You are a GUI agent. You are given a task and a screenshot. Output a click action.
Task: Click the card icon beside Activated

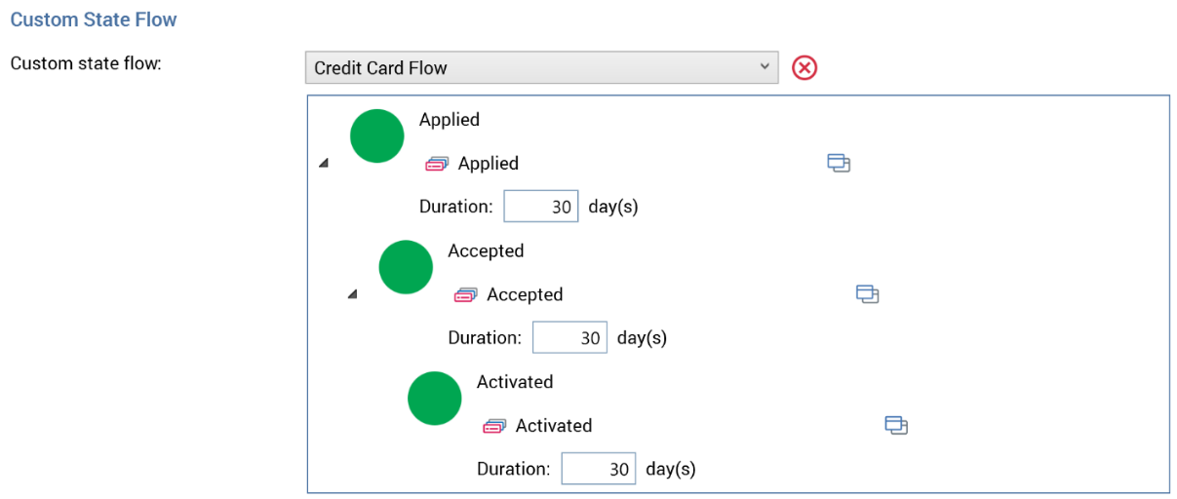494,426
